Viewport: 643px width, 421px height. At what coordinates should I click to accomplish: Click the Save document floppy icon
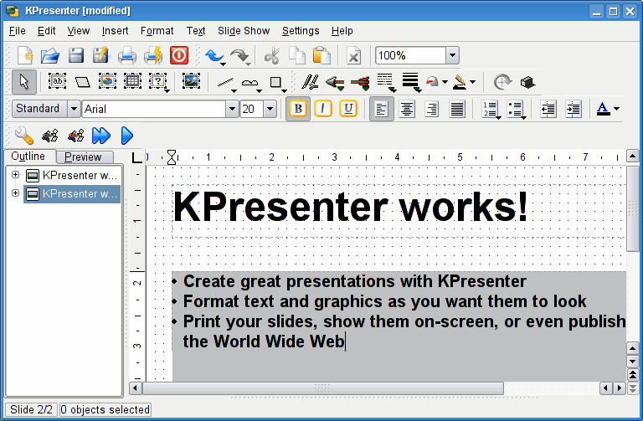[76, 56]
